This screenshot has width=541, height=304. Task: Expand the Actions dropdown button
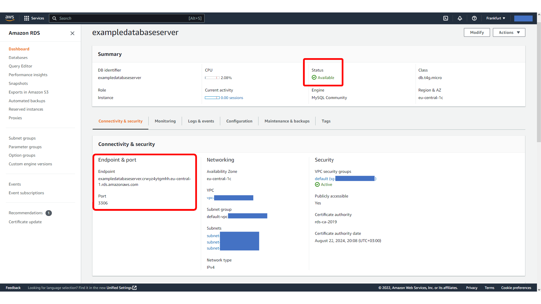(509, 32)
